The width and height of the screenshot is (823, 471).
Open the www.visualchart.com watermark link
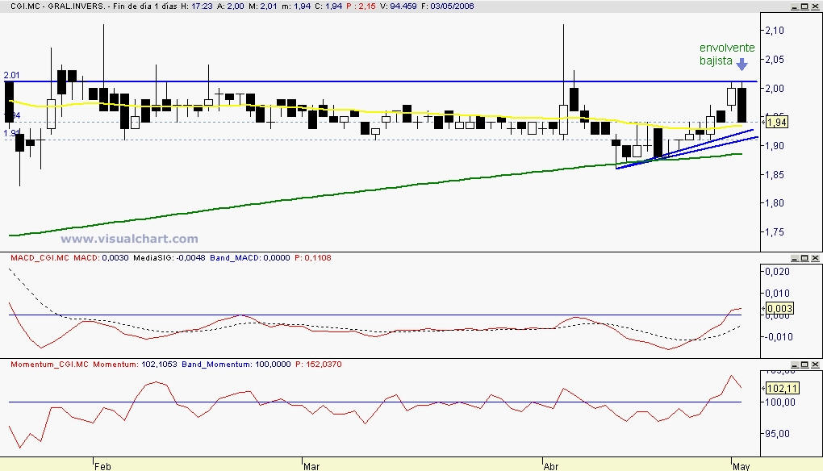[129, 239]
